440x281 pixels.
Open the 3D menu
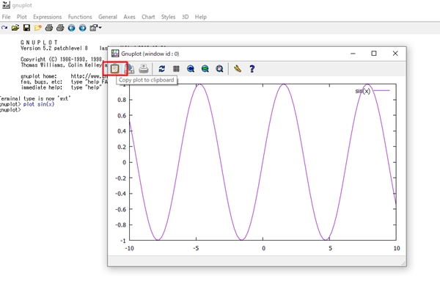point(185,17)
